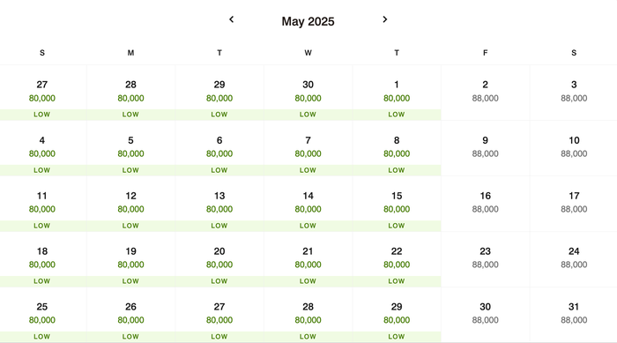617x343 pixels.
Task: Select May 18 low price date
Action: click(x=42, y=259)
